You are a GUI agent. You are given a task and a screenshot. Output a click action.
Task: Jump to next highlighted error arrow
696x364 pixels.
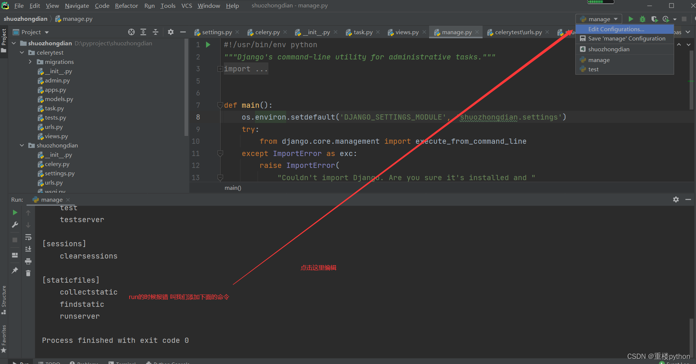(x=688, y=45)
